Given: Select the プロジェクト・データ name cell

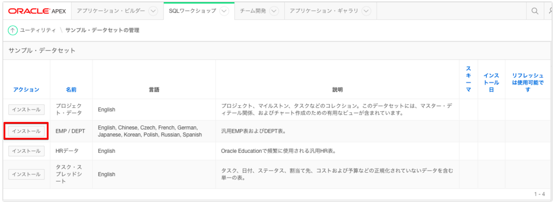Looking at the screenshot, I should pyautogui.click(x=71, y=110).
